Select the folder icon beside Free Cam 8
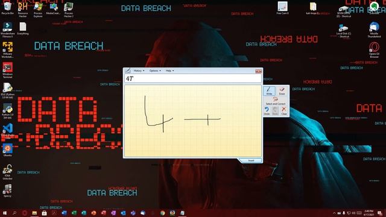The width and height of the screenshot is (386, 217). (x=314, y=8)
